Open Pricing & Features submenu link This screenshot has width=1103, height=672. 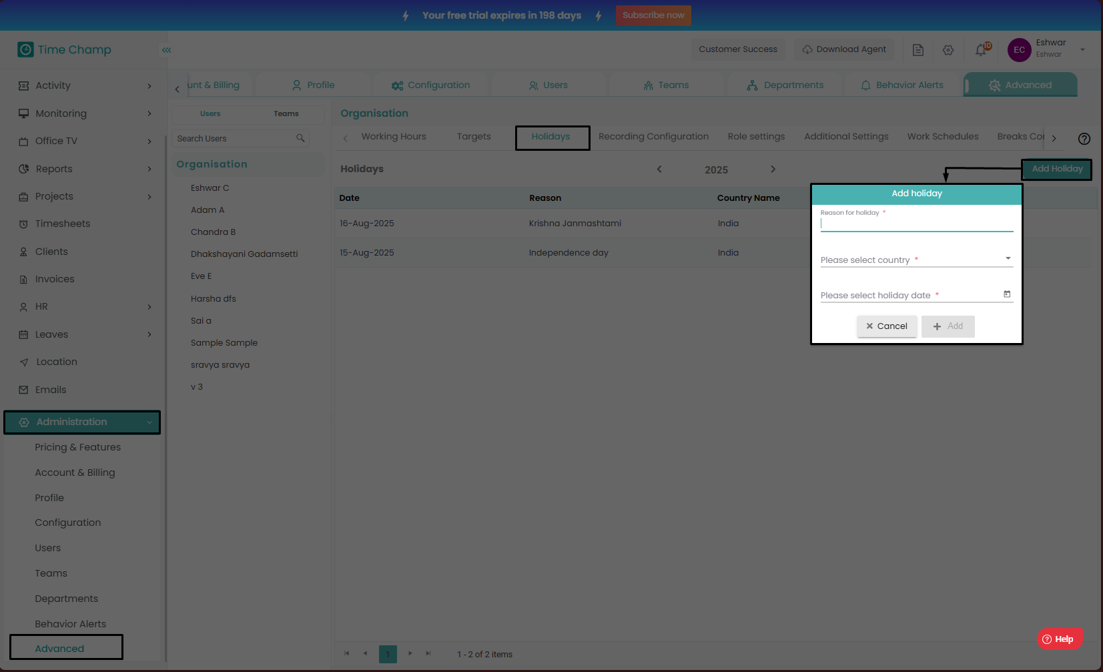[x=78, y=447]
